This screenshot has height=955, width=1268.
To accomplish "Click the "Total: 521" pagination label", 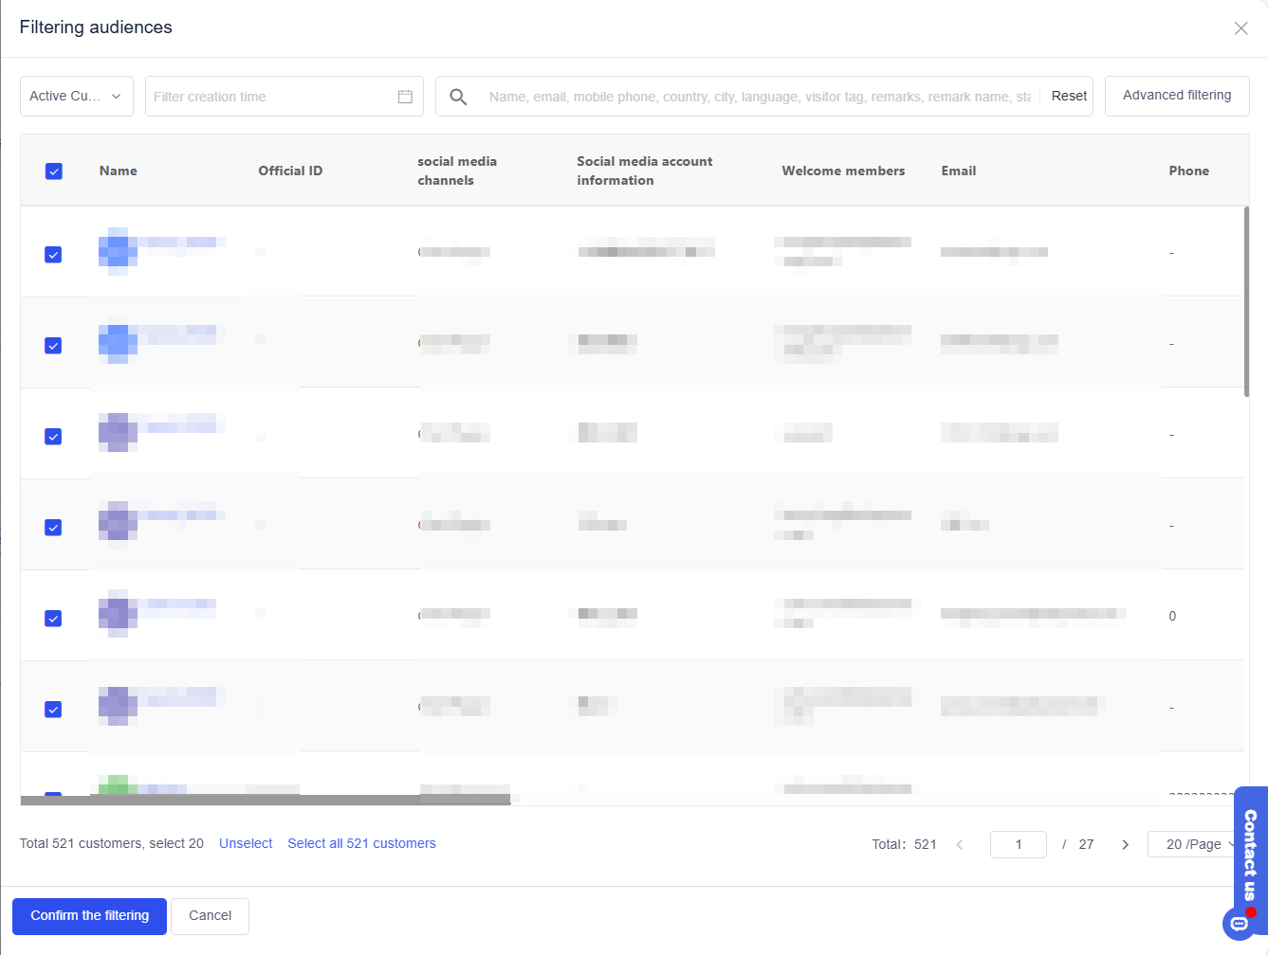I will tap(904, 844).
